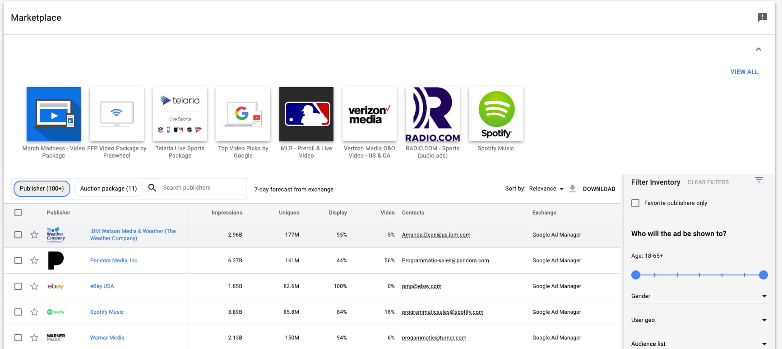782x349 pixels.
Task: Sort by Uniques column header
Action: click(289, 213)
